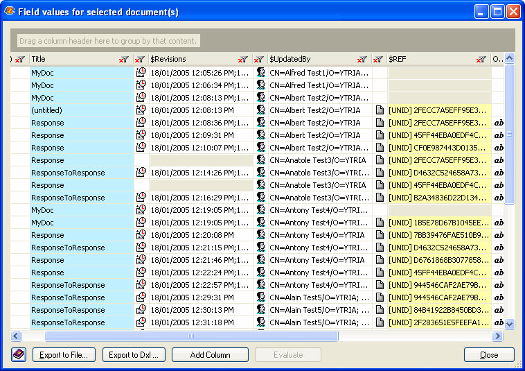Close the dialog with the Close button
Image resolution: width=525 pixels, height=371 pixels.
click(489, 355)
